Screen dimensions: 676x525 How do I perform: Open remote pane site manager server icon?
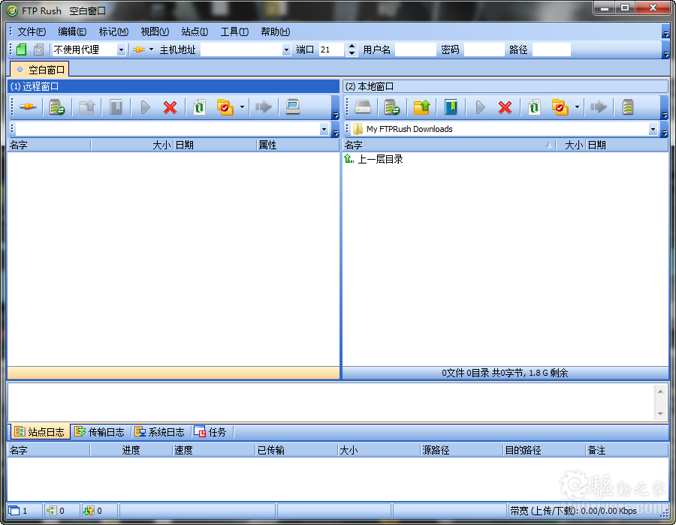coord(57,106)
